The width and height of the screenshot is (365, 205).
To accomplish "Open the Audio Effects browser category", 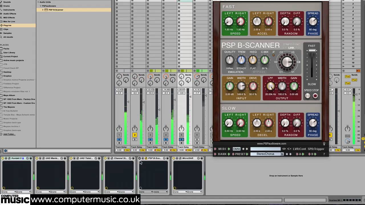I will click(x=10, y=14).
